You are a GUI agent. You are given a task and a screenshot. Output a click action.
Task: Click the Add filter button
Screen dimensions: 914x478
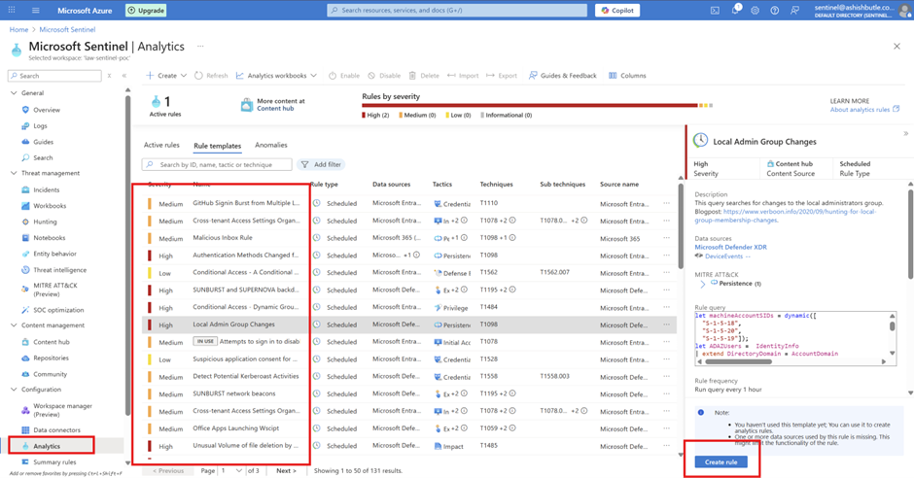(321, 165)
